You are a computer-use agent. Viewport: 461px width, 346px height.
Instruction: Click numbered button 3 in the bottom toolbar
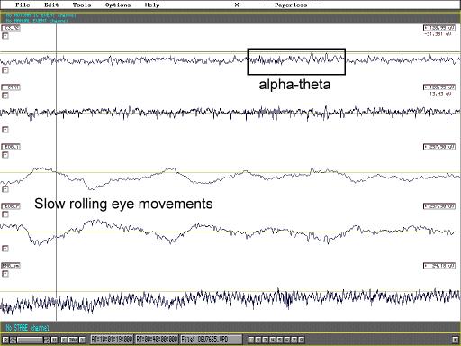click(x=266, y=340)
